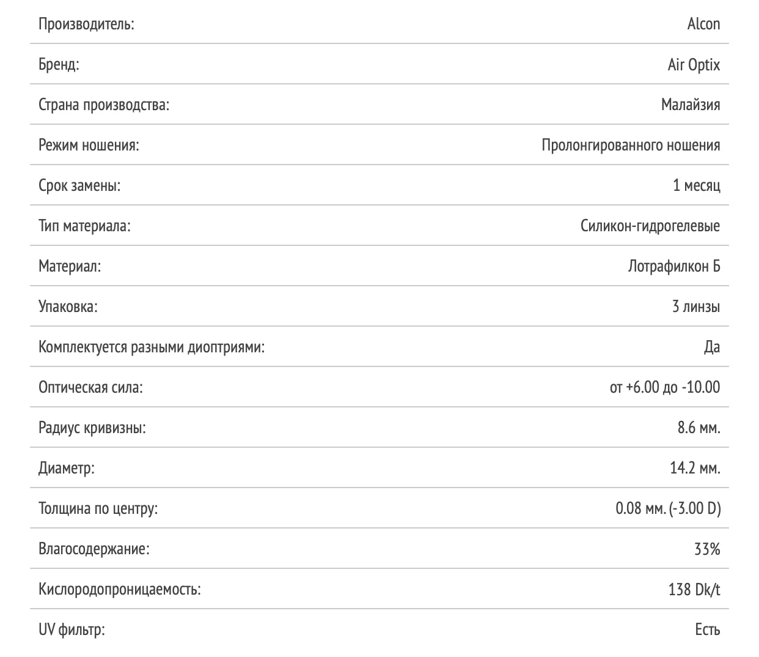Click the '8.6 мм.' curvature radius value

[x=698, y=428]
